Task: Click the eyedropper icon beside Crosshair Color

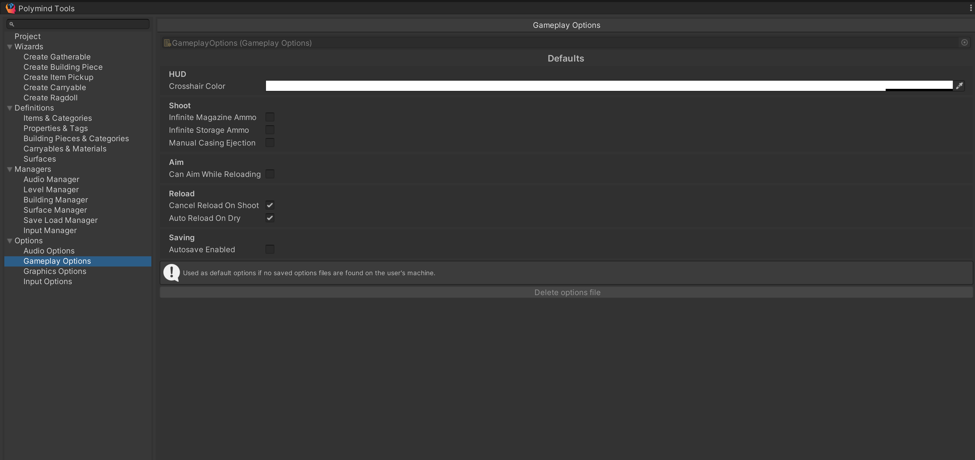Action: 959,86
